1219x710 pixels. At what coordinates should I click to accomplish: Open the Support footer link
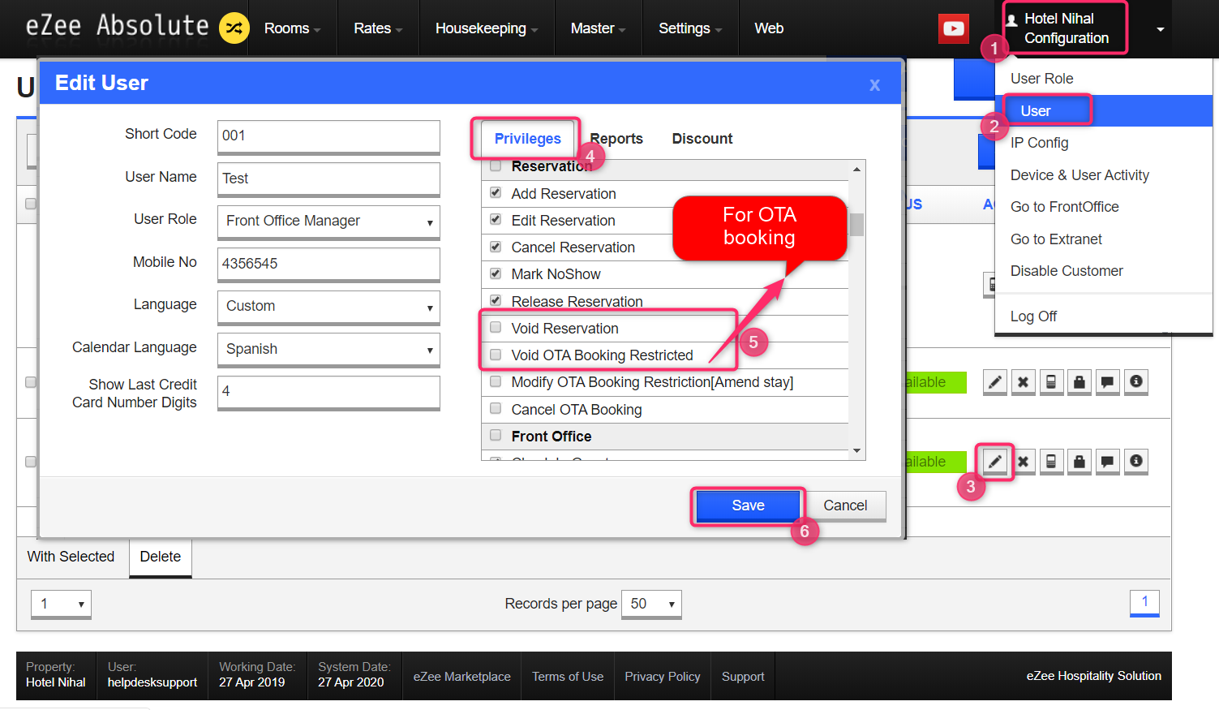[743, 677]
